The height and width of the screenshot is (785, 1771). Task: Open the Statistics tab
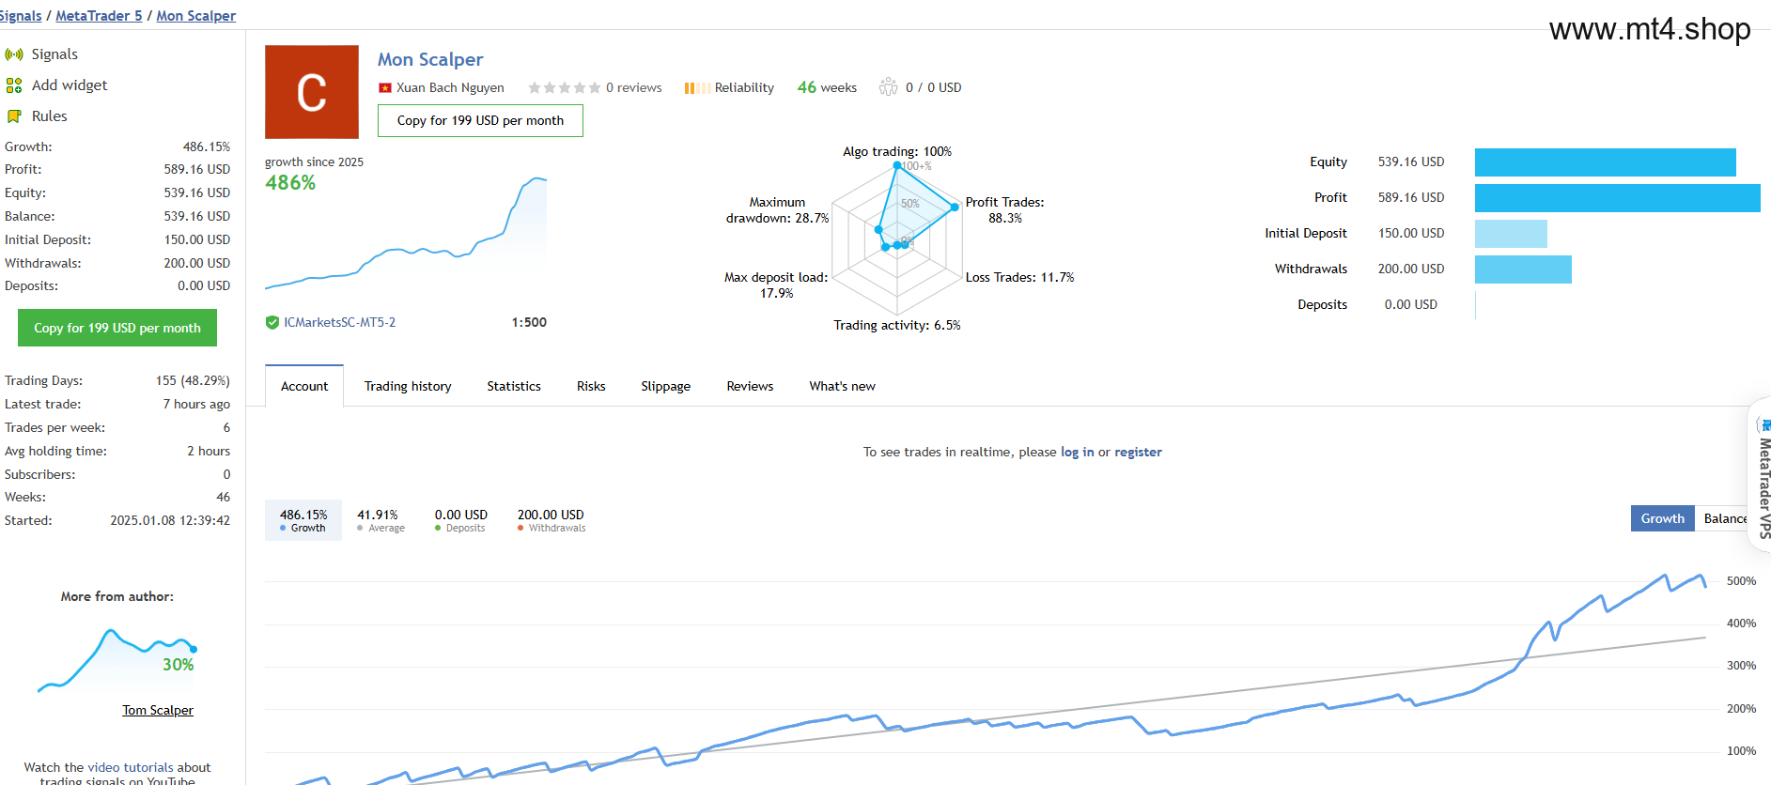514,386
